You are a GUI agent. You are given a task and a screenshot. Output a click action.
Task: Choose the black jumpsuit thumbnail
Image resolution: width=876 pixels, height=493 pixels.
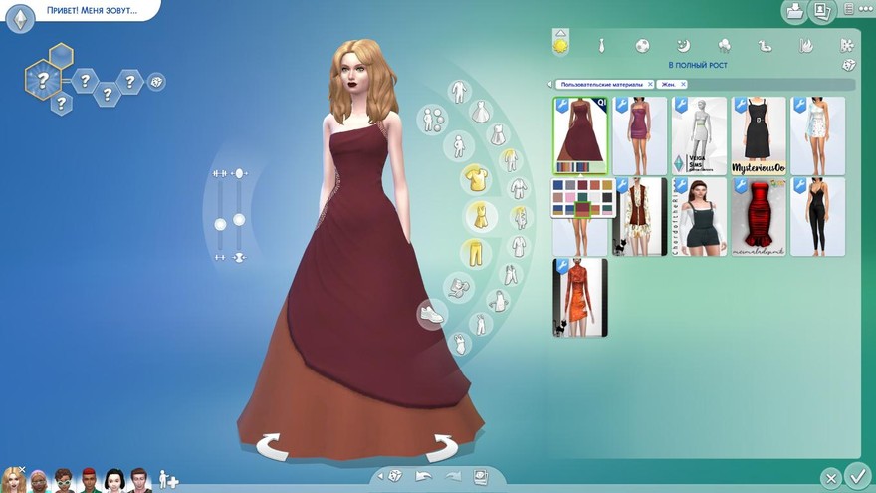pyautogui.click(x=817, y=217)
